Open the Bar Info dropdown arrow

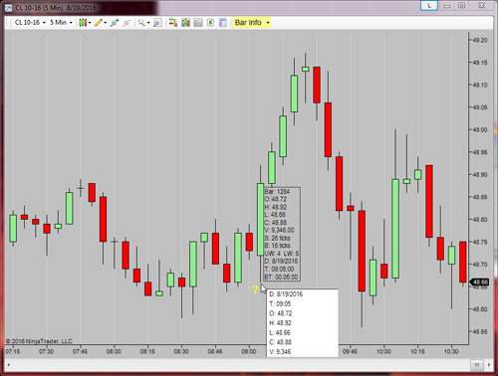[268, 23]
